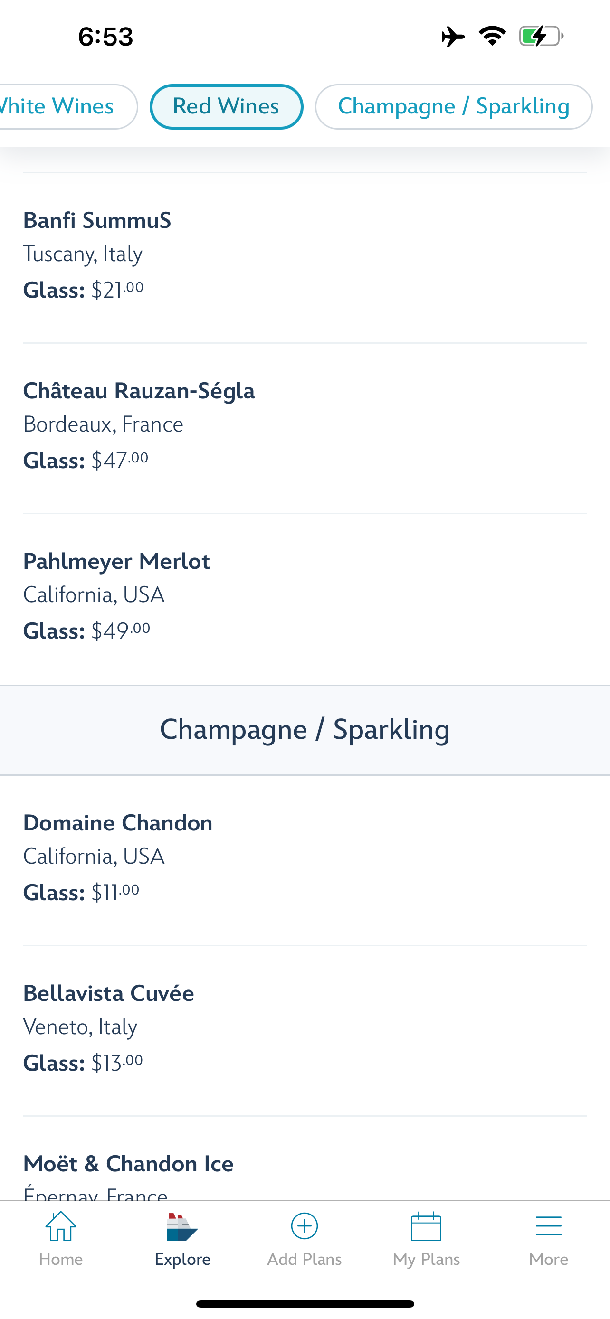Tap the airplane mode status icon
The image size is (610, 1319).
pyautogui.click(x=453, y=37)
